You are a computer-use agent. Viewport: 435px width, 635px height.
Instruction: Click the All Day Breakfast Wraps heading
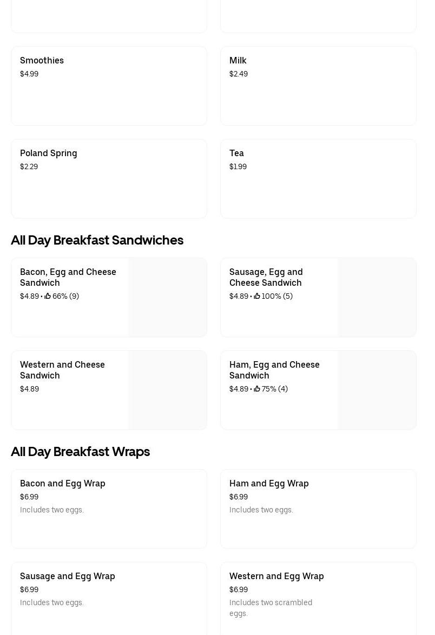81,451
